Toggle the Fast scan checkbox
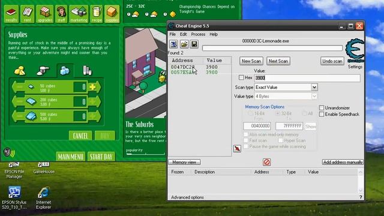 [x=246, y=140]
